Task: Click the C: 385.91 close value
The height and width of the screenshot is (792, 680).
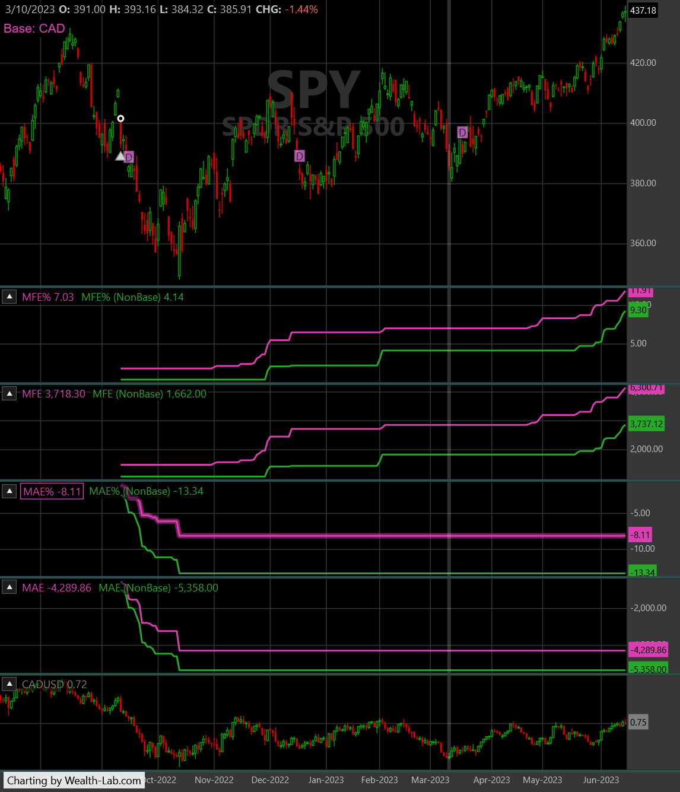Action: pyautogui.click(x=229, y=9)
